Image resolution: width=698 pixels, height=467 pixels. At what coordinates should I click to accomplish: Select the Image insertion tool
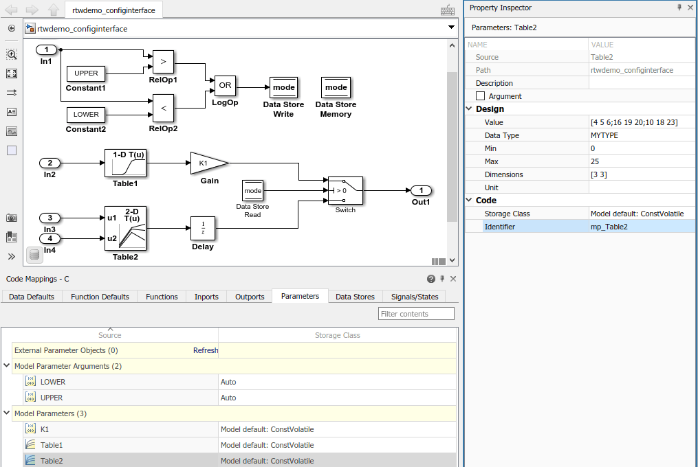(11, 131)
